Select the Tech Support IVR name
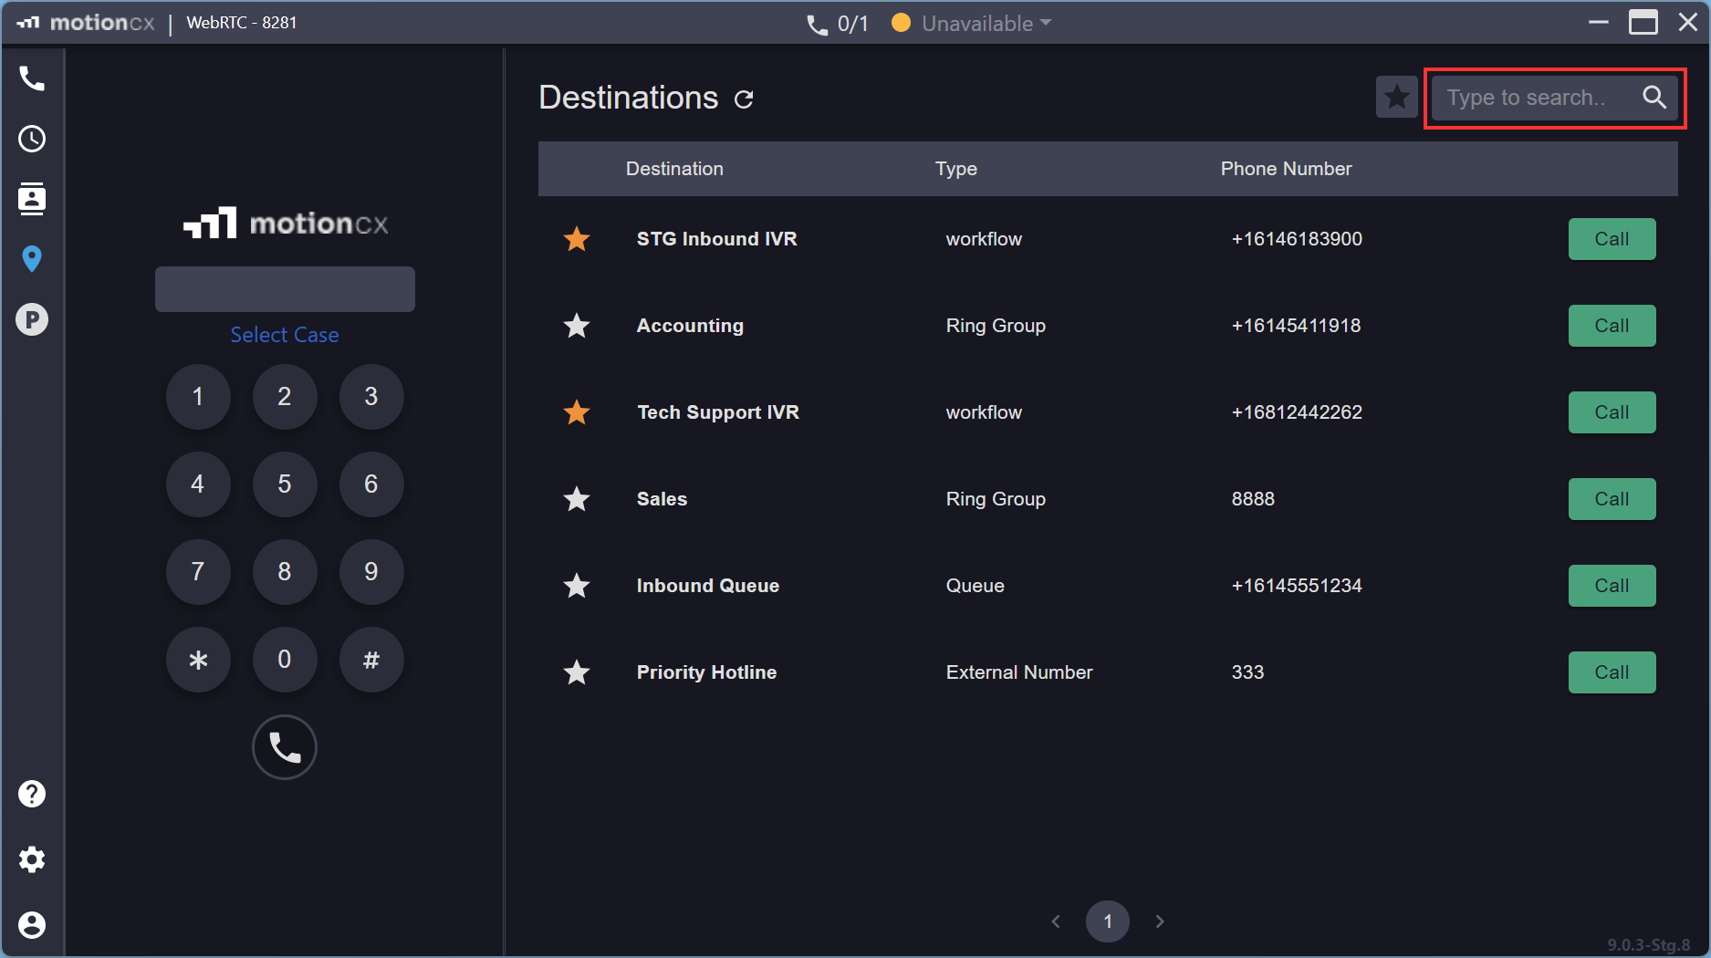1711x958 pixels. point(718,412)
